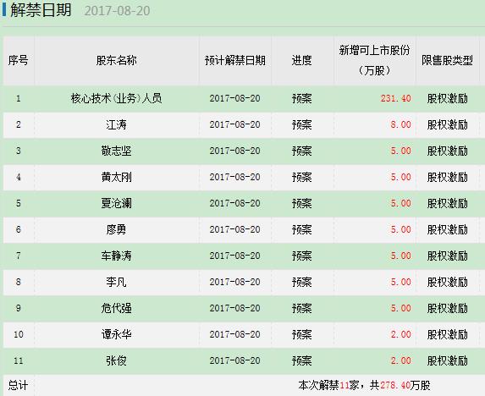The height and width of the screenshot is (396, 485).
Task: Click the 解禁日期 heading
Action: click(41, 10)
